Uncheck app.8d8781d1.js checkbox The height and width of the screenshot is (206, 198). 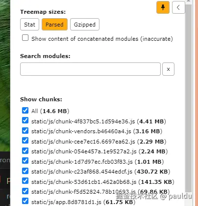click(x=25, y=201)
